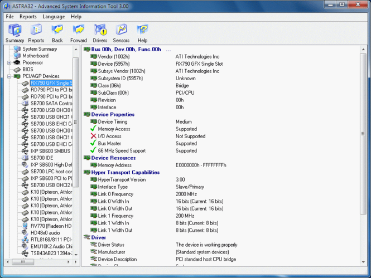Click the green check beside Bus Master
The height and width of the screenshot is (278, 371).
click(94, 143)
